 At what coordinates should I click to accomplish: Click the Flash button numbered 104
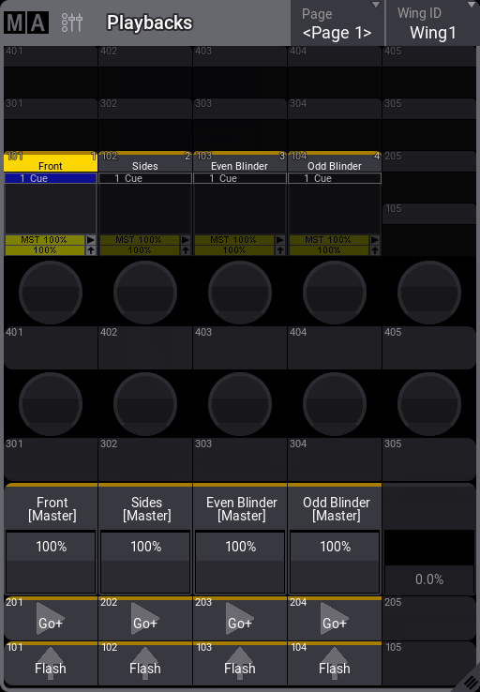pyautogui.click(x=335, y=663)
